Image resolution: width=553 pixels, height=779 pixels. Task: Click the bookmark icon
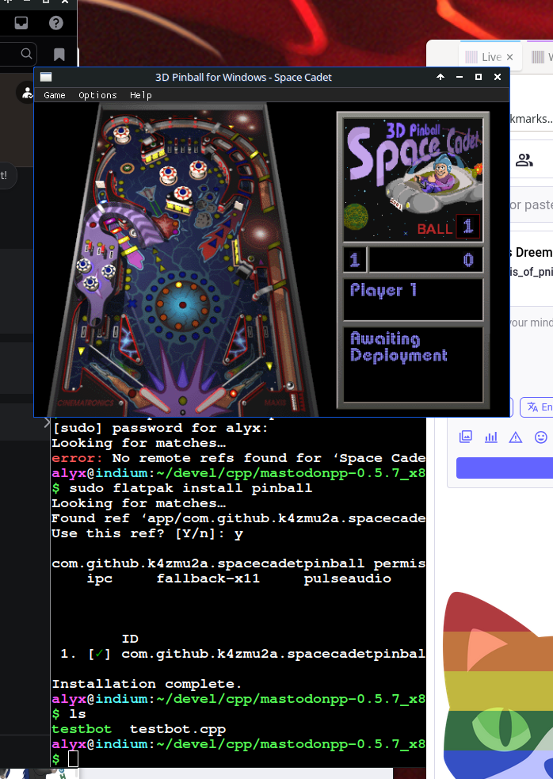pyautogui.click(x=59, y=55)
